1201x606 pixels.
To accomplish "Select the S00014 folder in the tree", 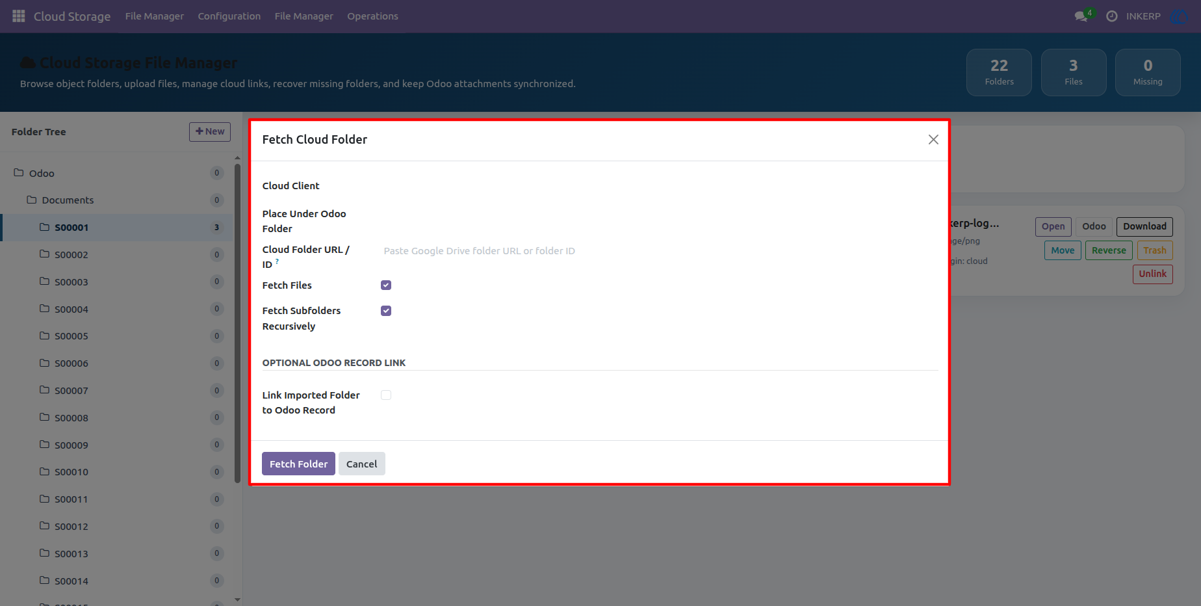I will coord(117,581).
